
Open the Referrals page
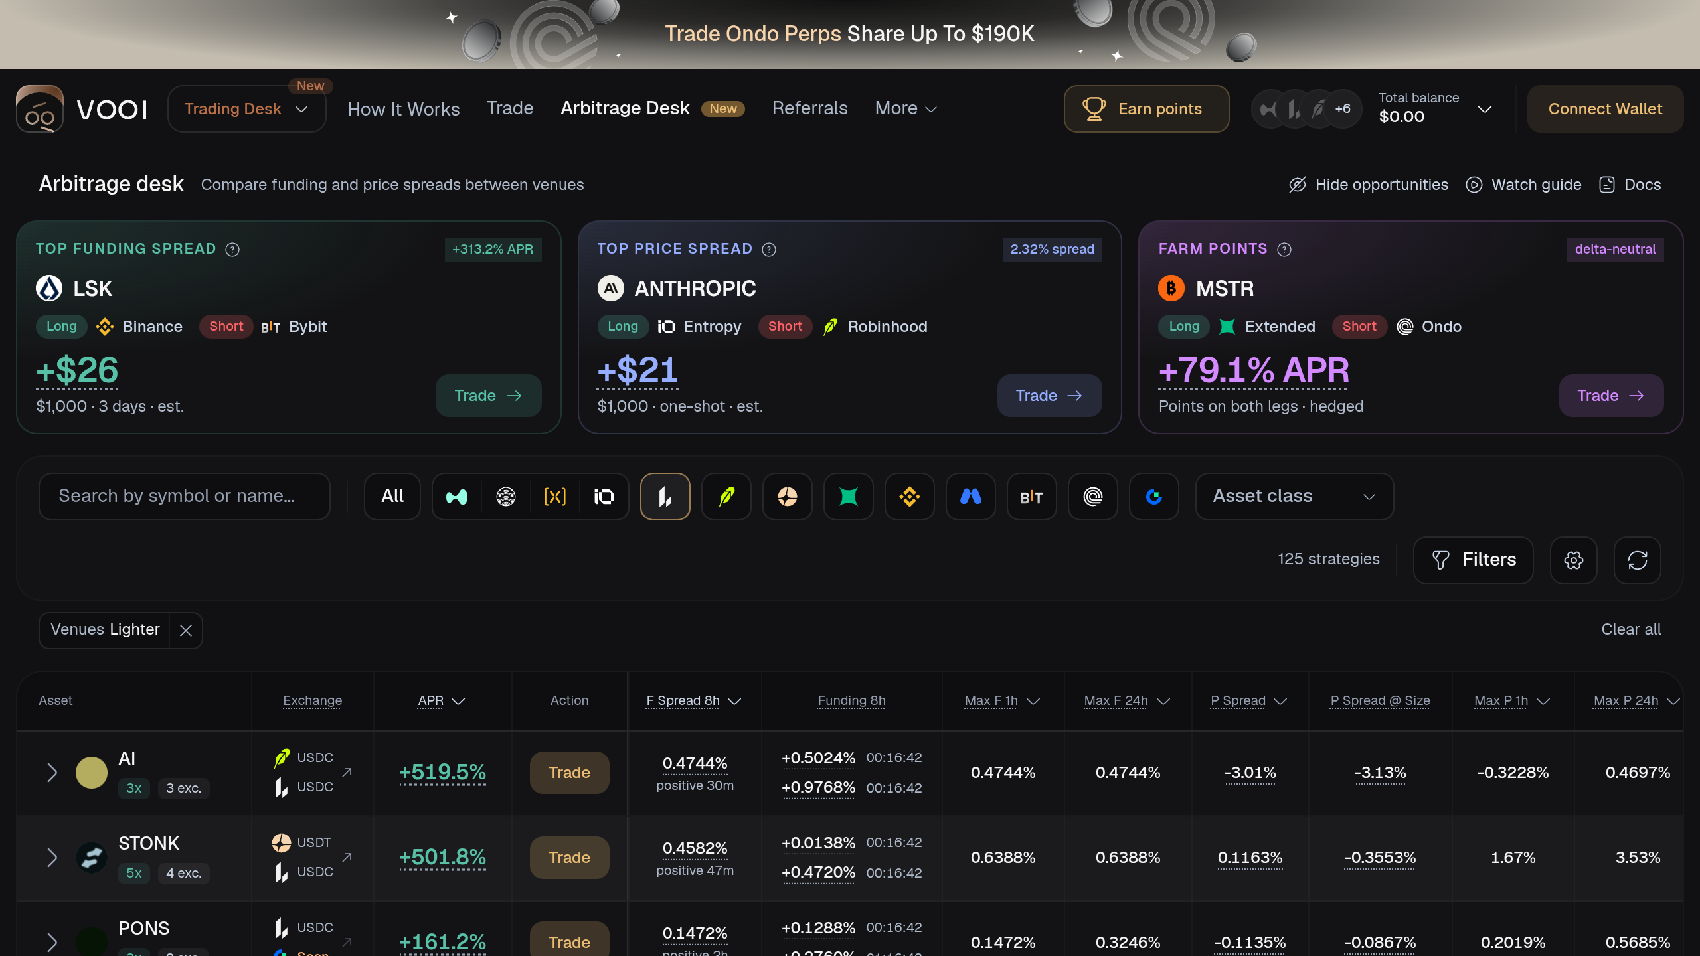[x=810, y=108]
